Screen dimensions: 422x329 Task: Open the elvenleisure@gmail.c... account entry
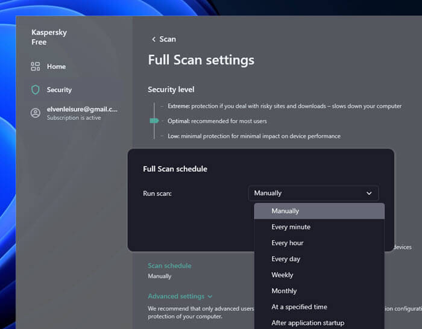(74, 113)
